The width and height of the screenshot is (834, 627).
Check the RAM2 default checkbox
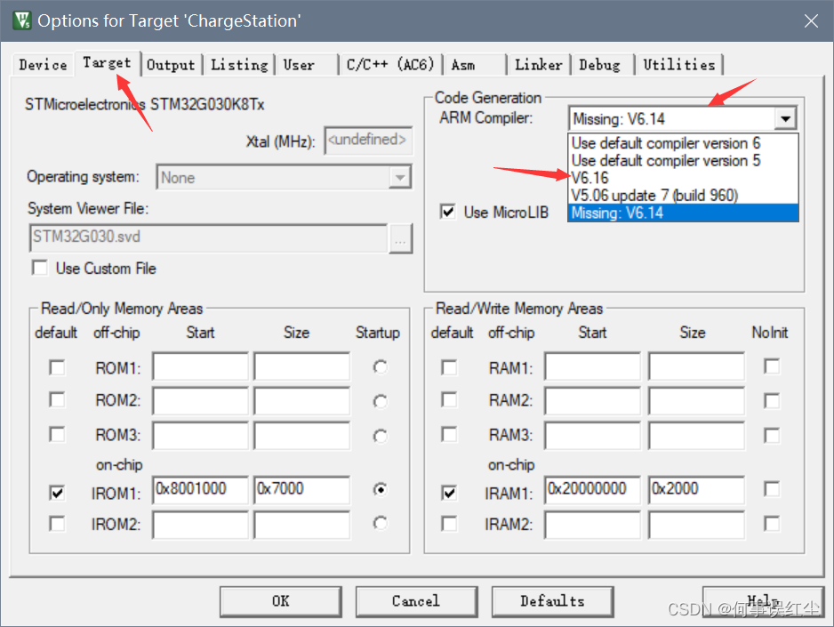click(449, 400)
